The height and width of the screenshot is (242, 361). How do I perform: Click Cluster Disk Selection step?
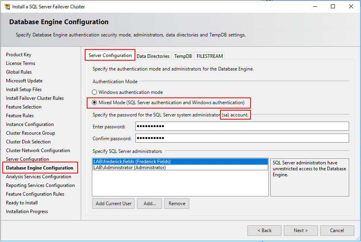click(x=28, y=142)
